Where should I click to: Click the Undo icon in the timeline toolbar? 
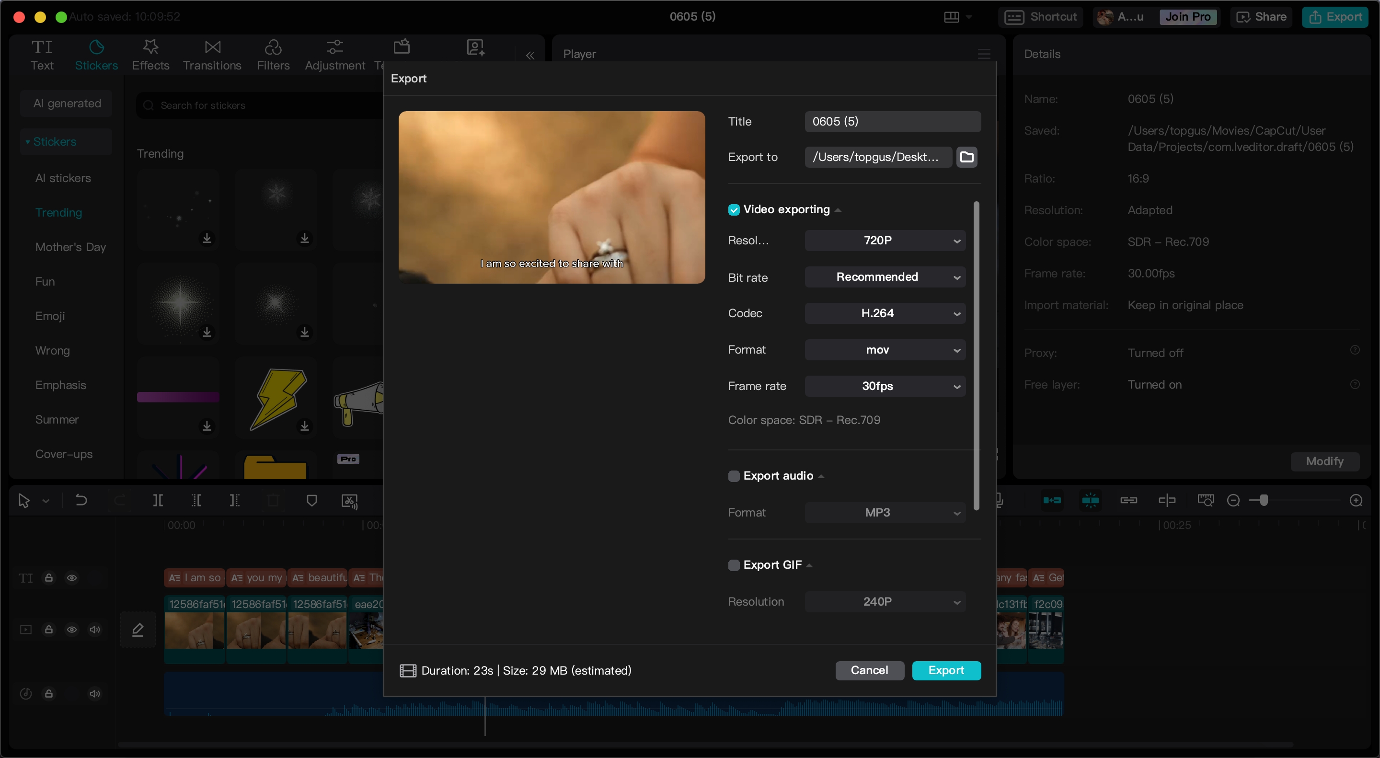pos(81,500)
